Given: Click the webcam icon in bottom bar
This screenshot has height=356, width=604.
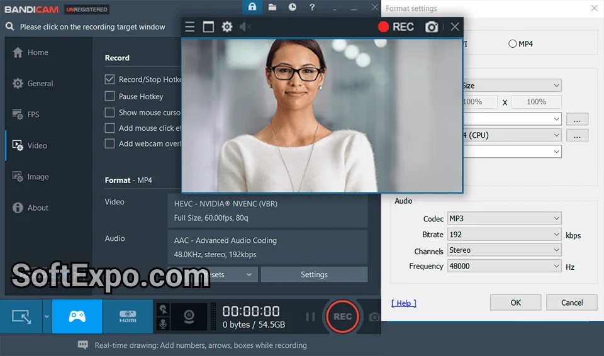Looking at the screenshot, I should pos(189,316).
